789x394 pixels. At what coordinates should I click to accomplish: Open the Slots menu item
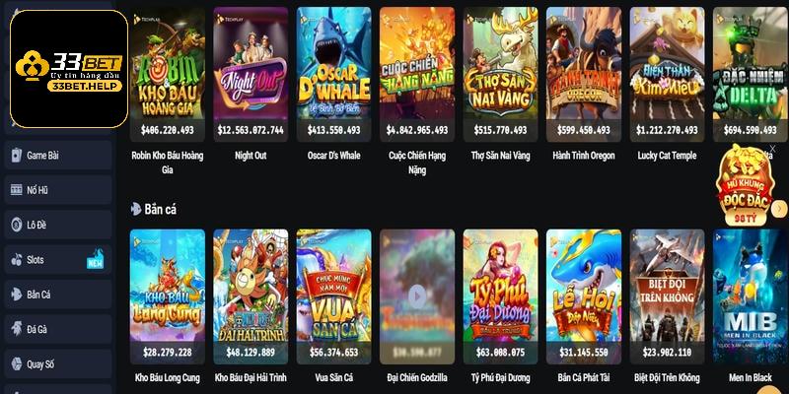click(58, 260)
